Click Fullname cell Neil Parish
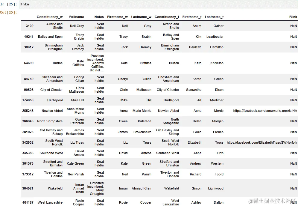 coord(76,174)
